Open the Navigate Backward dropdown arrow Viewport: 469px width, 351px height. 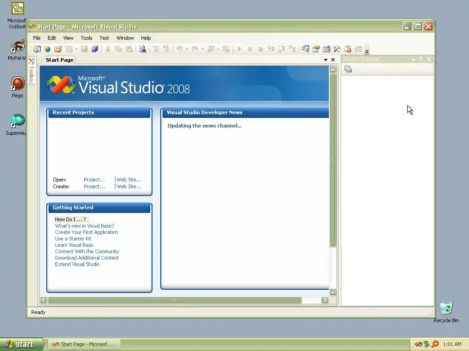point(218,49)
